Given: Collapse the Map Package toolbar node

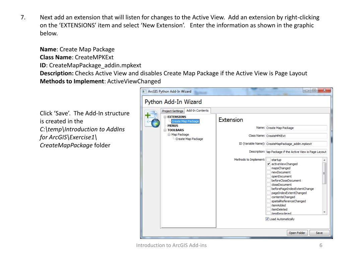Looking at the screenshot, I should pyautogui.click(x=169, y=135).
